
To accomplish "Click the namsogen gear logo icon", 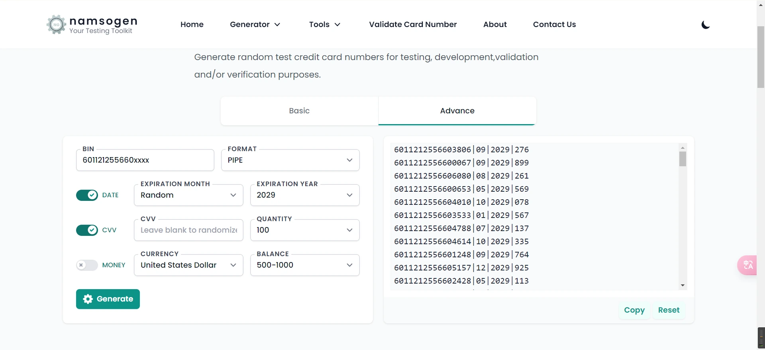I will click(56, 25).
